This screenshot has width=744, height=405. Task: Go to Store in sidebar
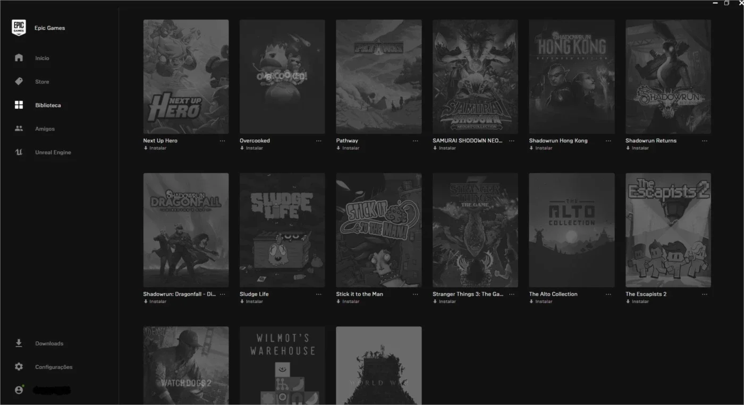[x=42, y=82]
